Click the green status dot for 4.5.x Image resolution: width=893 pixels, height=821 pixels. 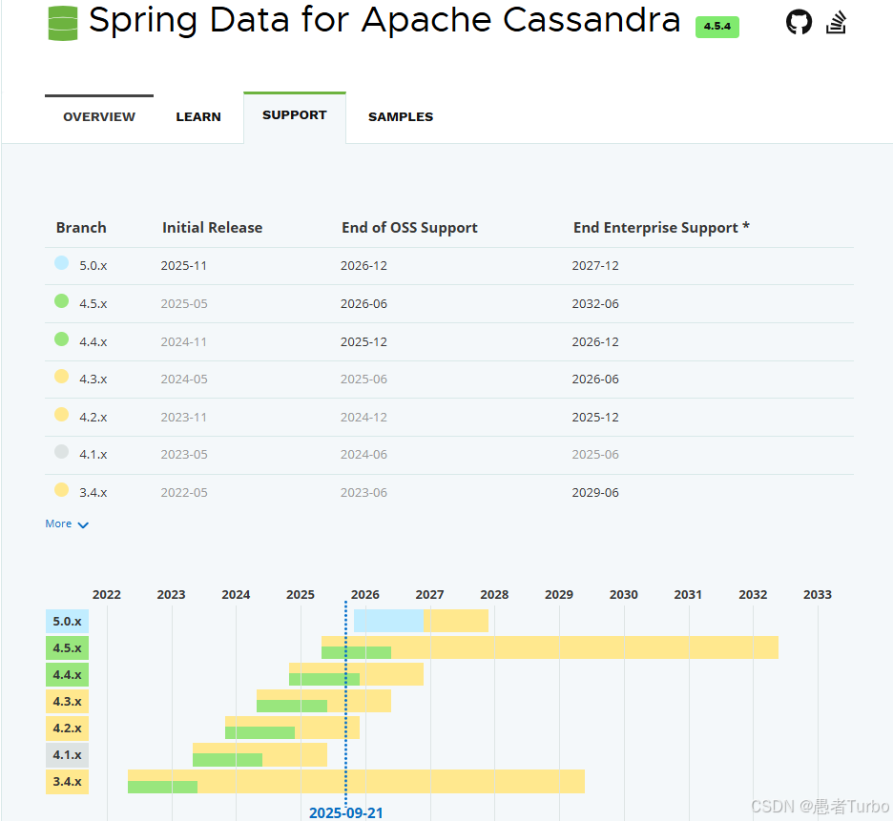click(x=61, y=301)
